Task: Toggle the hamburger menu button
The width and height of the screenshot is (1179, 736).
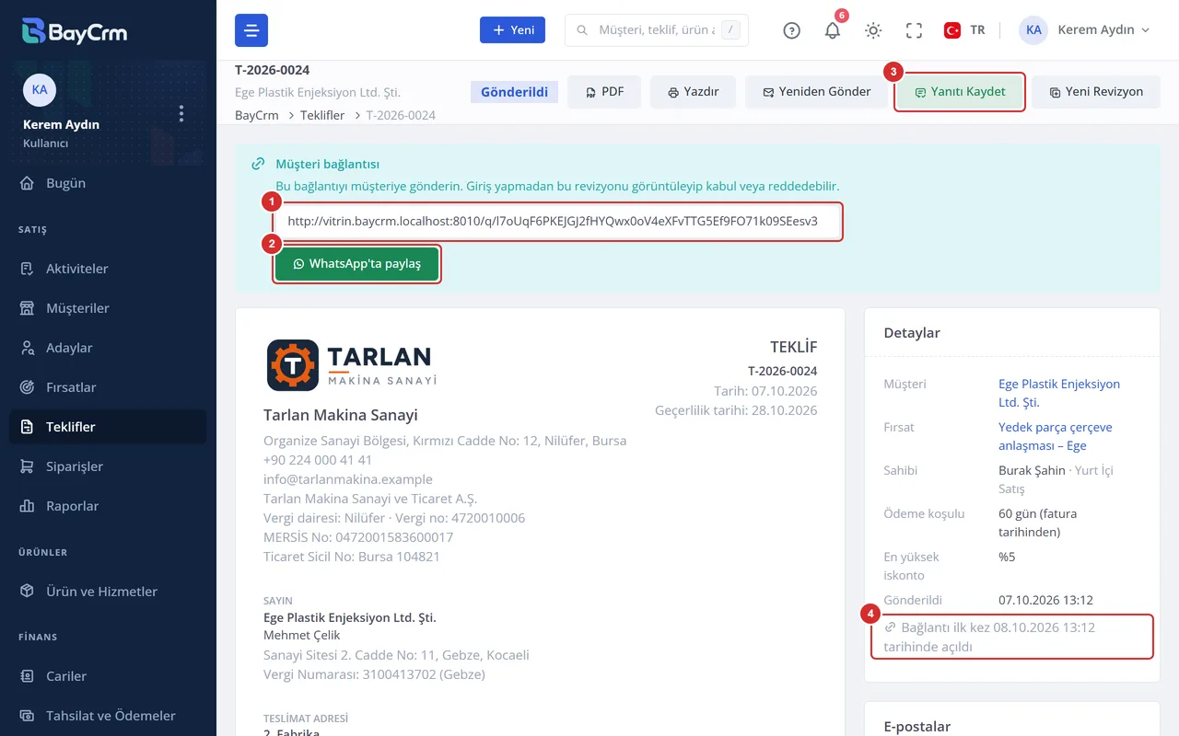Action: [x=251, y=30]
